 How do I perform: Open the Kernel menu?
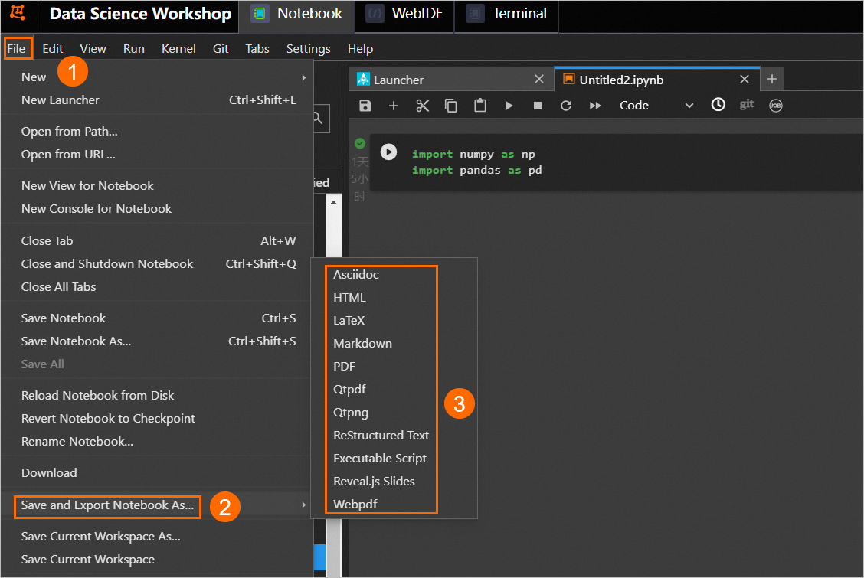(178, 49)
